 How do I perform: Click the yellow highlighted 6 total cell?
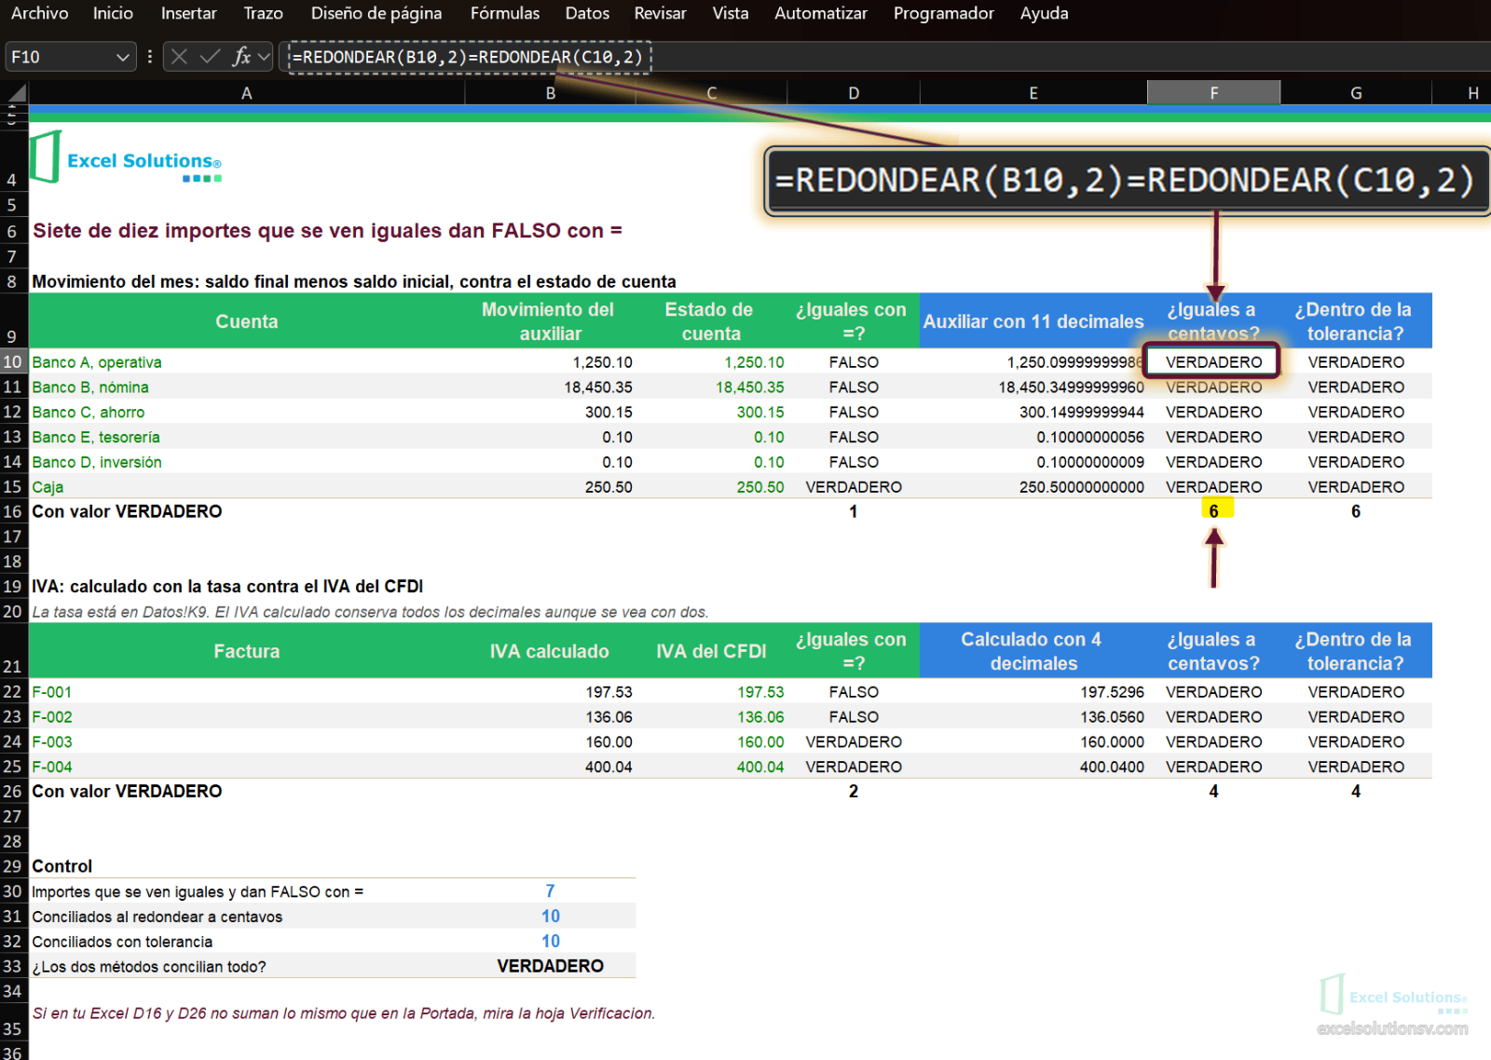tap(1213, 510)
